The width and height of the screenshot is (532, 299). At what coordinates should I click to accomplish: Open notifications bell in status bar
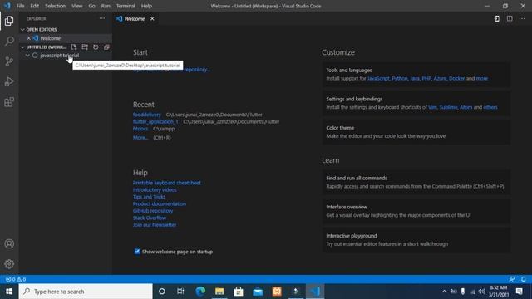[524, 279]
